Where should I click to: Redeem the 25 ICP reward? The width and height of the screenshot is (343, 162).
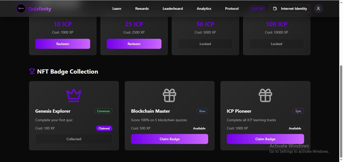tap(134, 44)
